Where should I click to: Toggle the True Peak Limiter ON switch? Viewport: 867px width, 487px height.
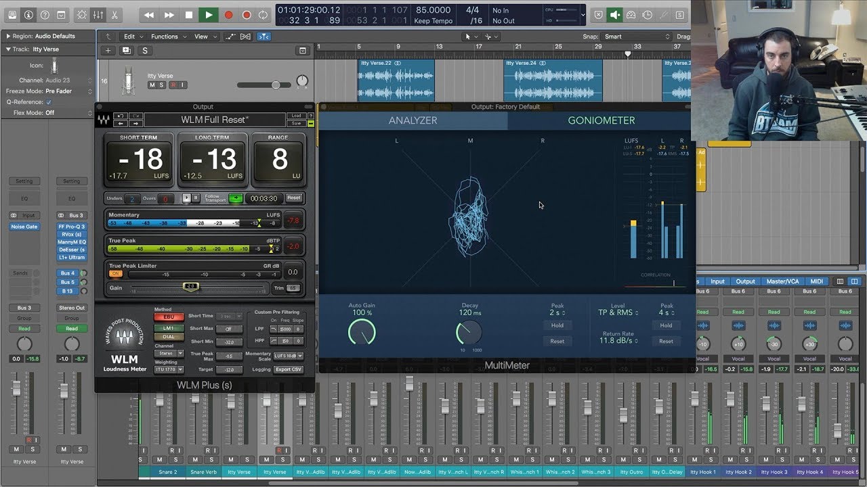click(x=116, y=274)
